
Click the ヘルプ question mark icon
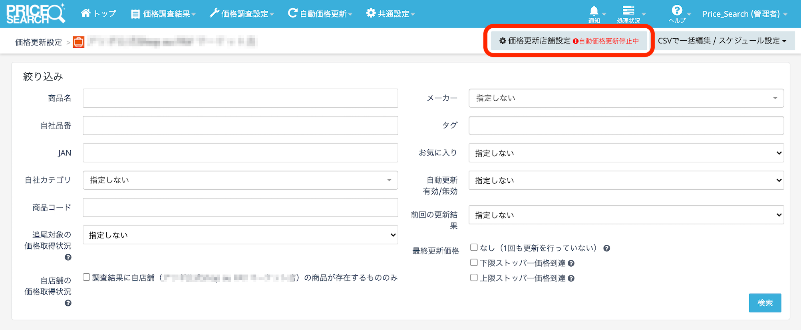[677, 11]
